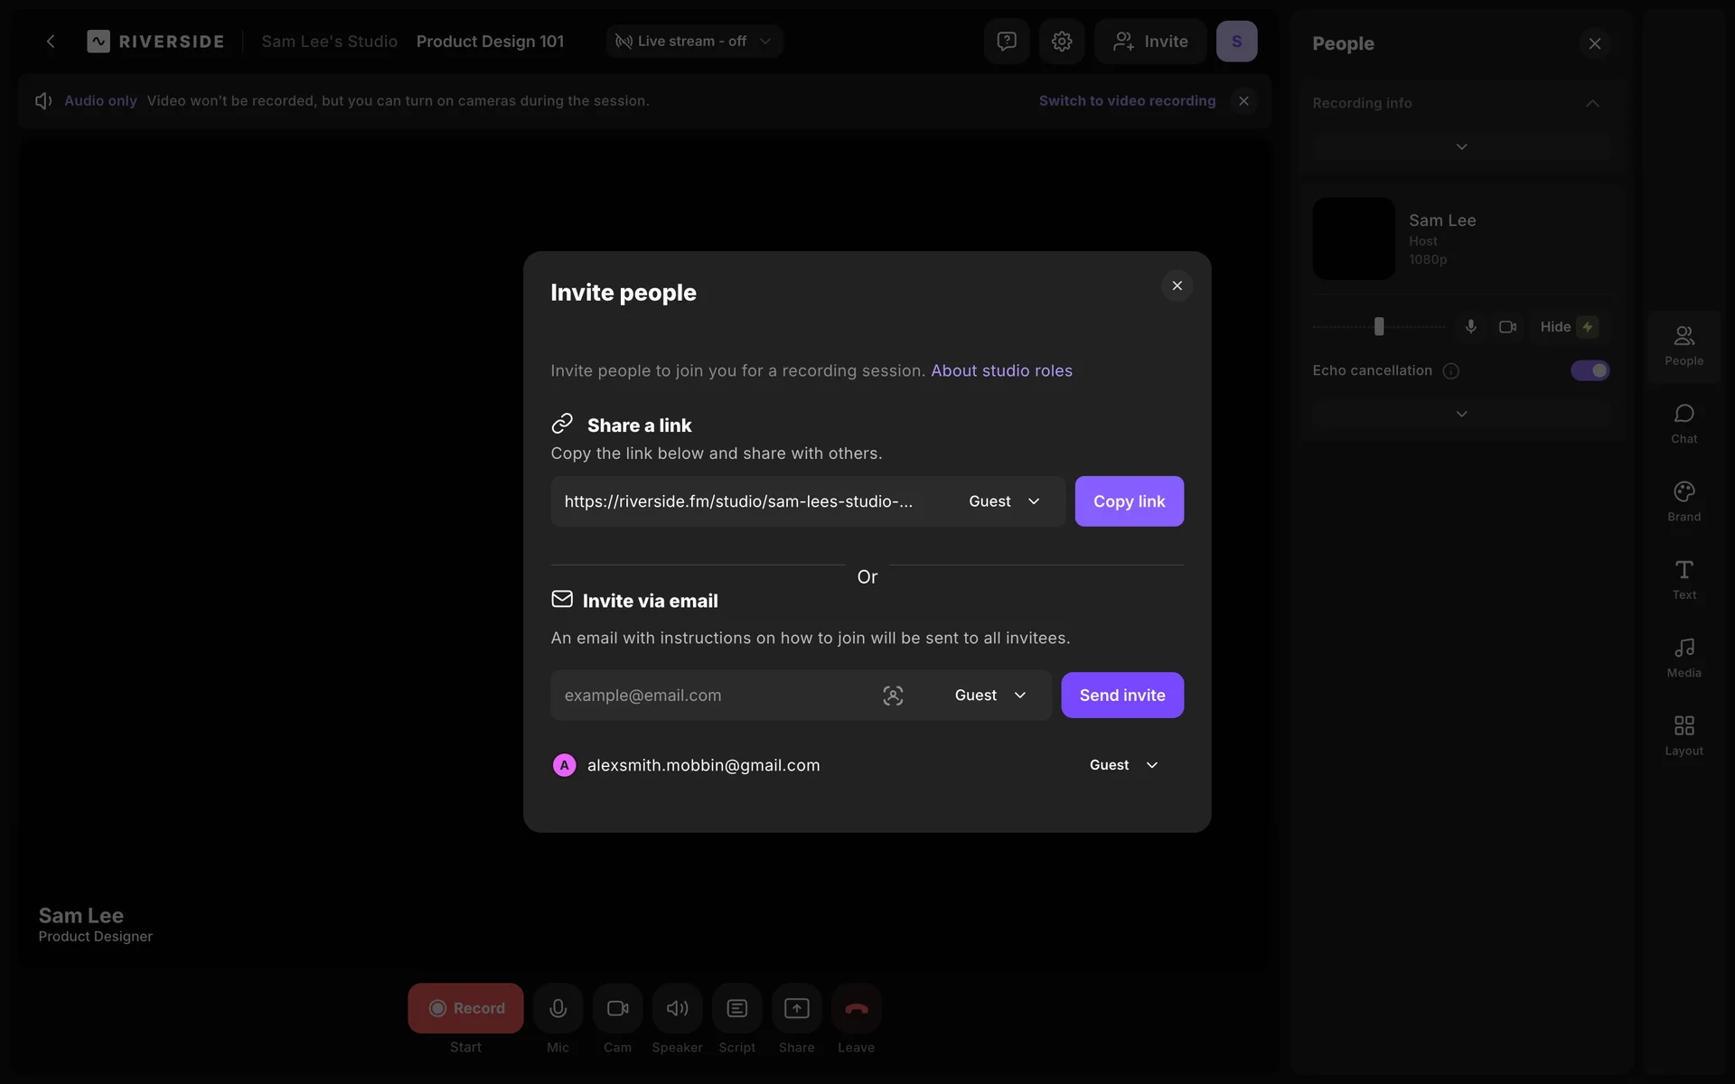Click the settings gear icon in header

click(x=1062, y=42)
